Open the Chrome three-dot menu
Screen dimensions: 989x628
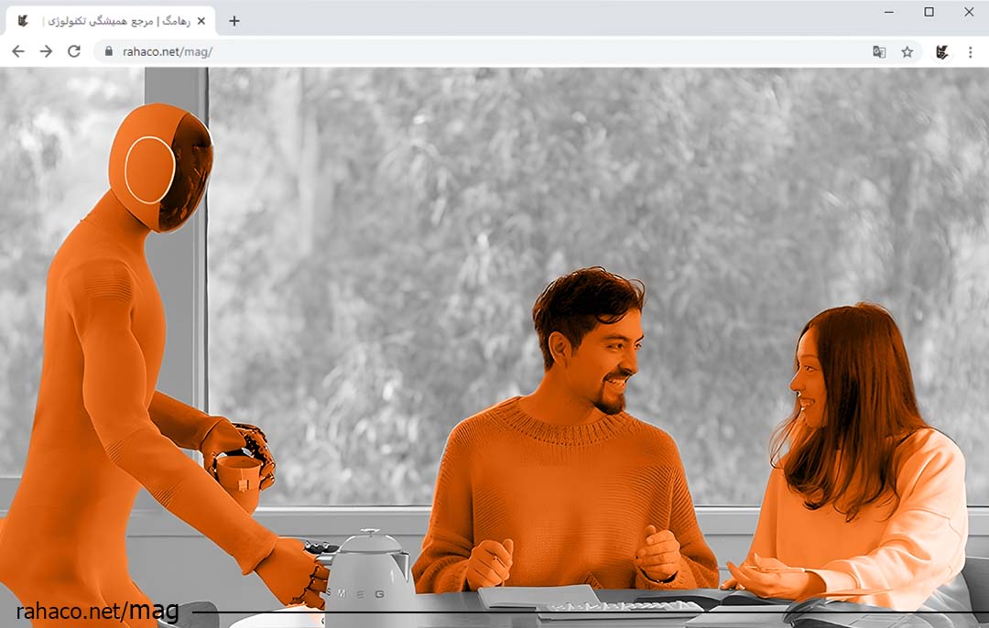pos(970,52)
